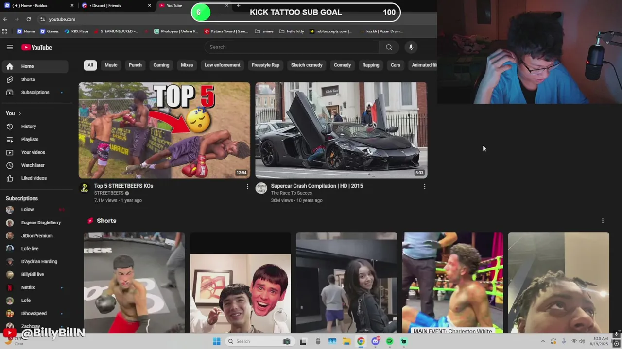This screenshot has height=349, width=622.
Task: Open Your videos in the sidebar
Action: click(35, 153)
